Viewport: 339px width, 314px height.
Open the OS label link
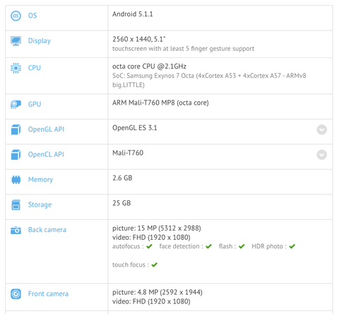point(32,16)
